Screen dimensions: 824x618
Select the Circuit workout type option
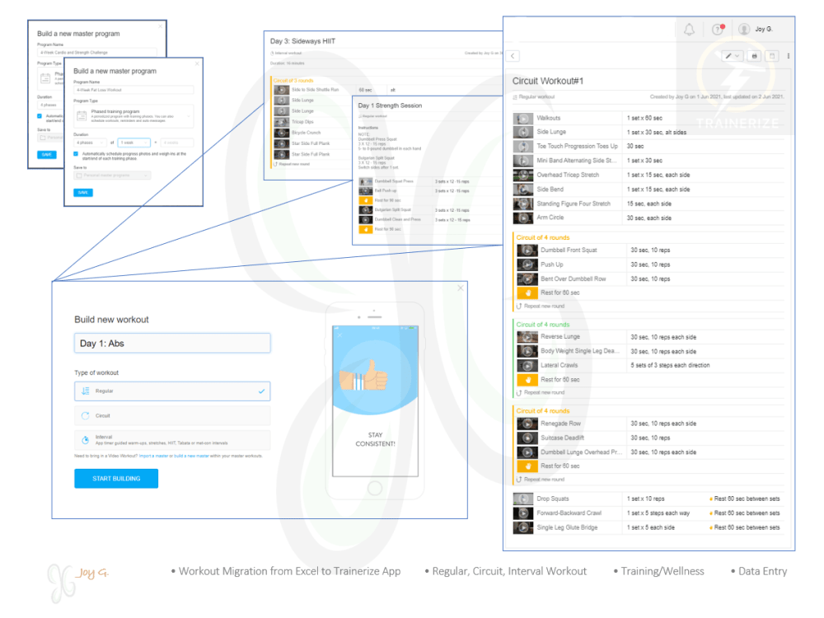(172, 415)
